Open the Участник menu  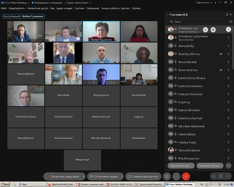[x=79, y=8]
